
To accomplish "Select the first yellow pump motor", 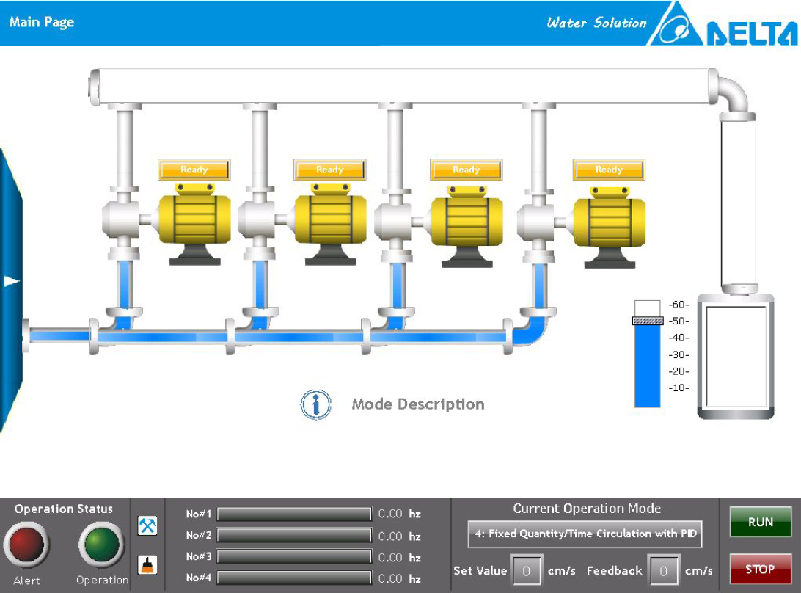I will tap(194, 219).
